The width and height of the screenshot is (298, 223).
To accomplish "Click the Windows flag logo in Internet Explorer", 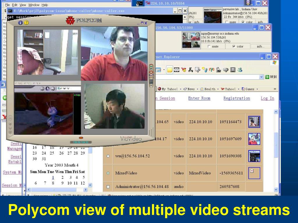I will [x=274, y=62].
